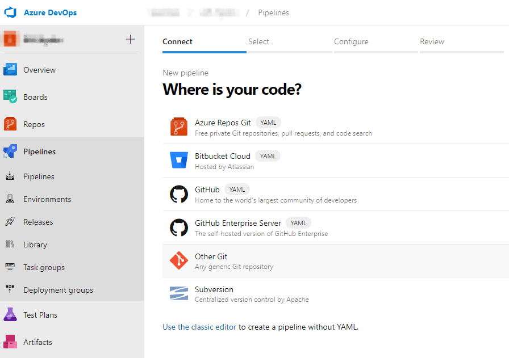Viewport: 509px width, 358px height.
Task: Choose GitHub Enterprise Server option
Action: [336, 228]
